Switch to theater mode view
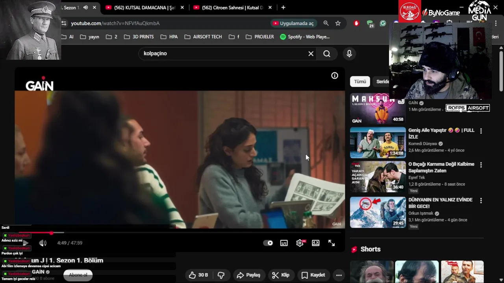504x283 pixels. tap(316, 243)
